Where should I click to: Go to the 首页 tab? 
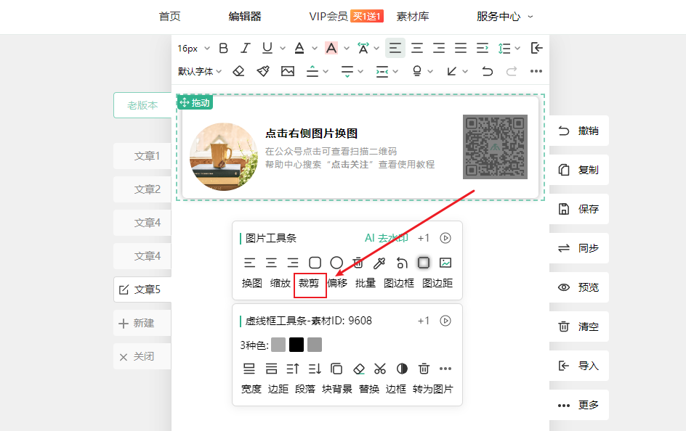pyautogui.click(x=170, y=17)
